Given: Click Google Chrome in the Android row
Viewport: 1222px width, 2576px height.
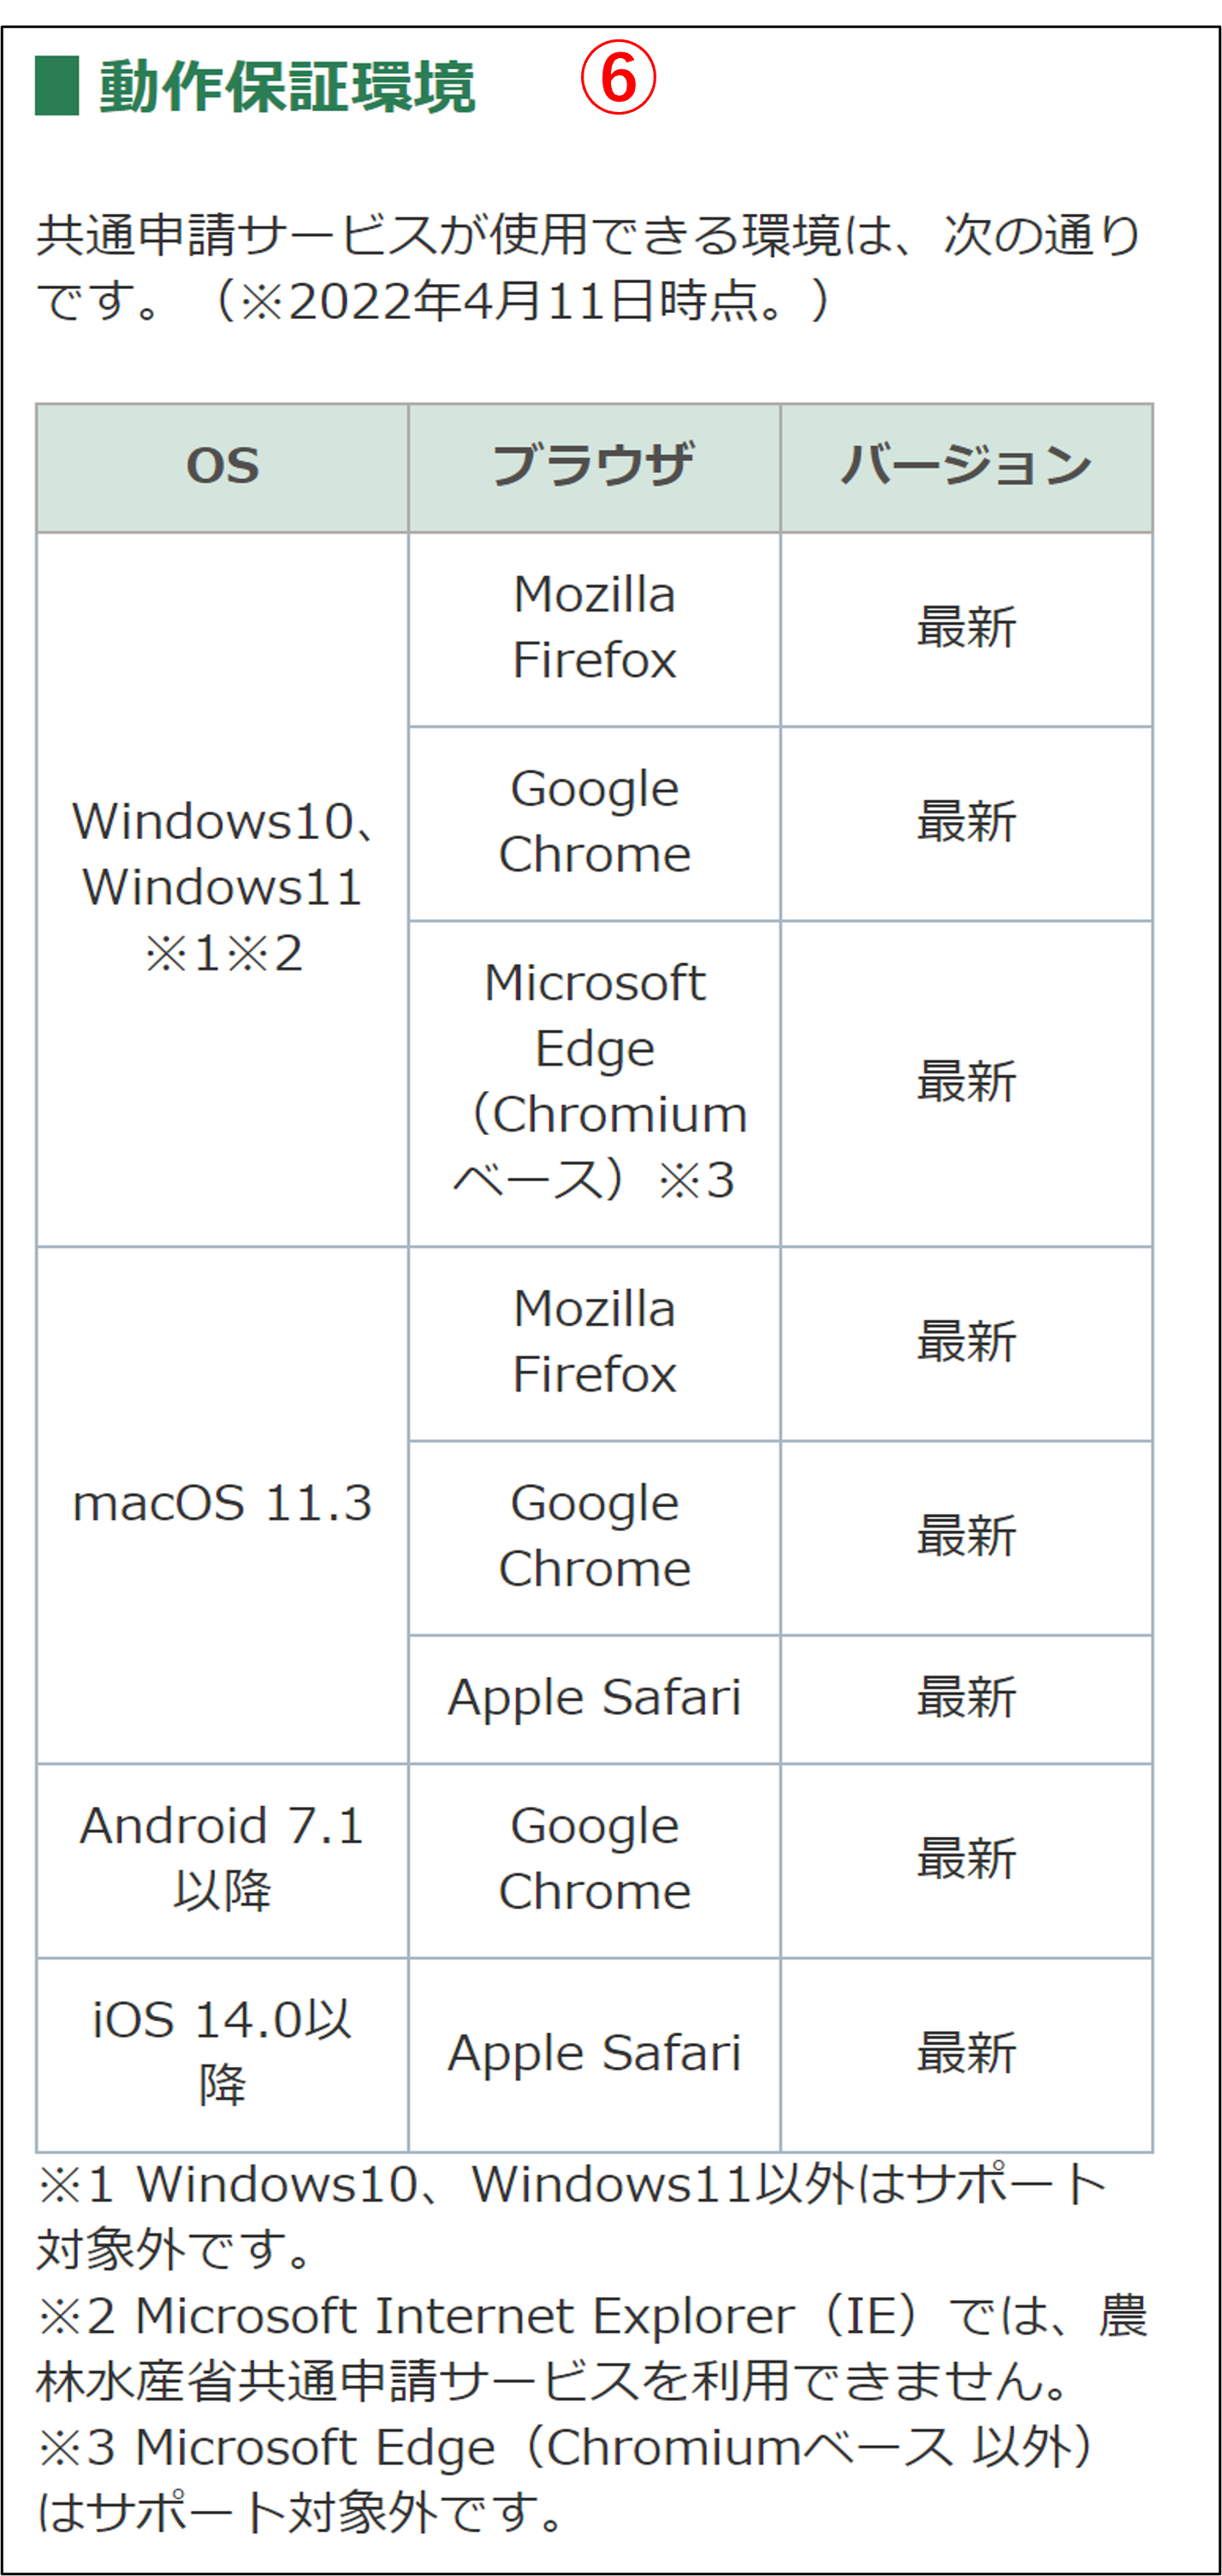Looking at the screenshot, I should [x=594, y=1859].
